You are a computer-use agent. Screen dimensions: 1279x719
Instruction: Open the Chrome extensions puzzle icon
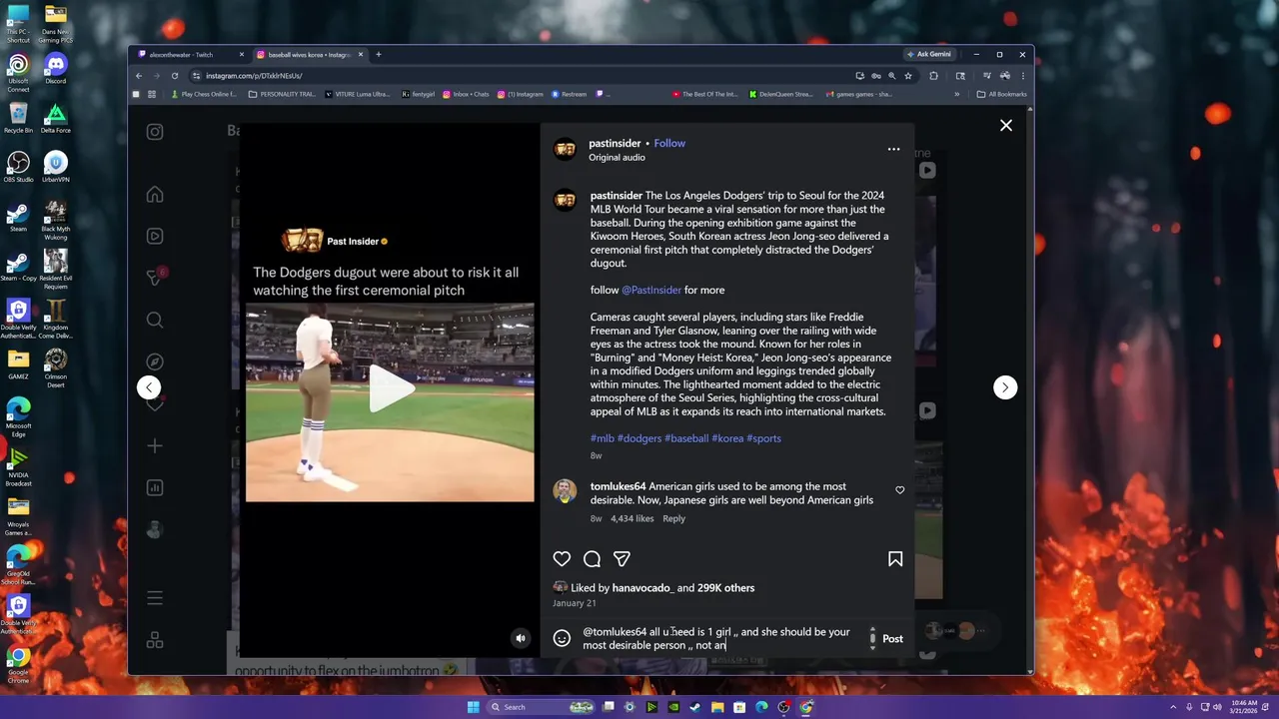[x=934, y=76]
